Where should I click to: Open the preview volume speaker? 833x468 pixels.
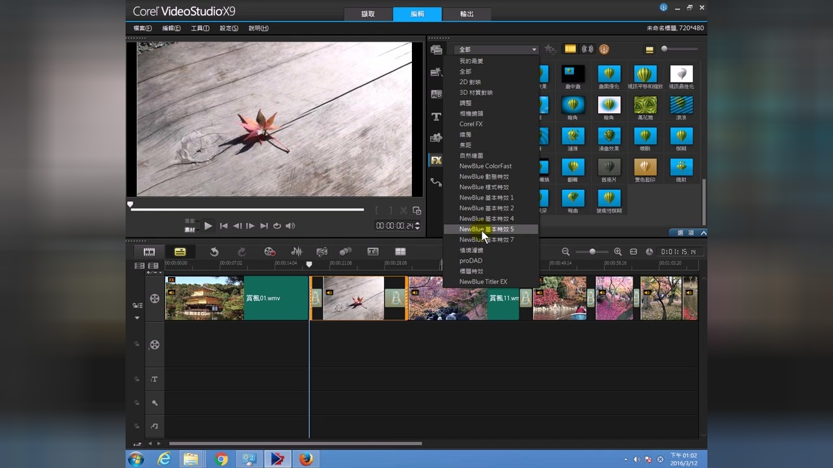tap(290, 226)
